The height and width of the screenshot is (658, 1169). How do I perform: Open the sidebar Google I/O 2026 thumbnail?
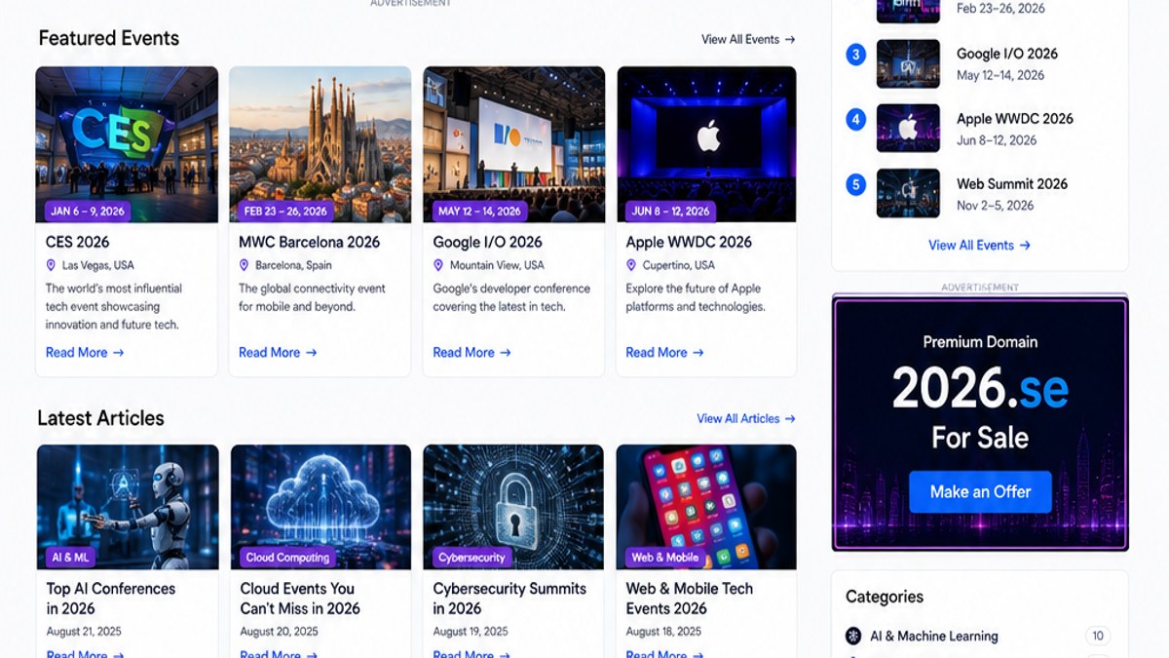[x=908, y=63]
